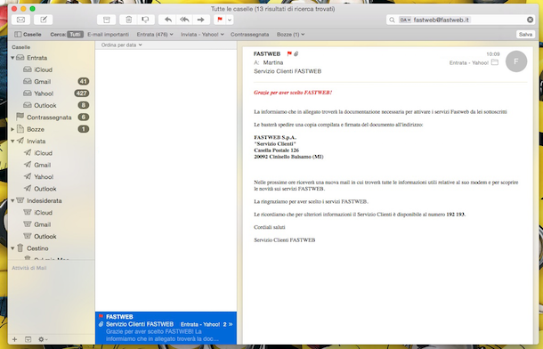
Task: Click the search field with fastweb@fastweb.it
Action: 461,20
